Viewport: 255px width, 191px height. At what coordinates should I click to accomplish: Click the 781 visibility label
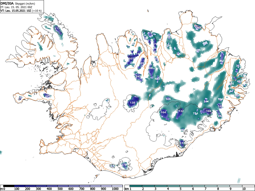(x=205, y=43)
